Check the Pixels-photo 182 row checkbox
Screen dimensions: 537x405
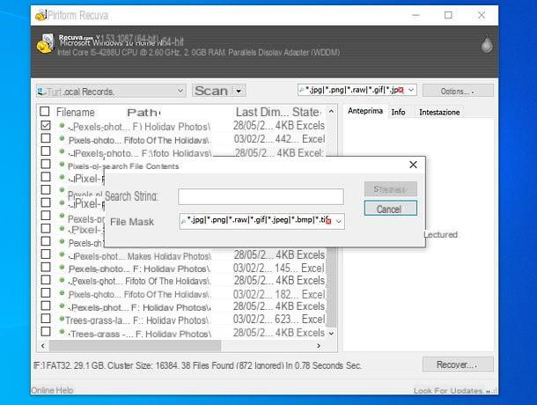46,293
